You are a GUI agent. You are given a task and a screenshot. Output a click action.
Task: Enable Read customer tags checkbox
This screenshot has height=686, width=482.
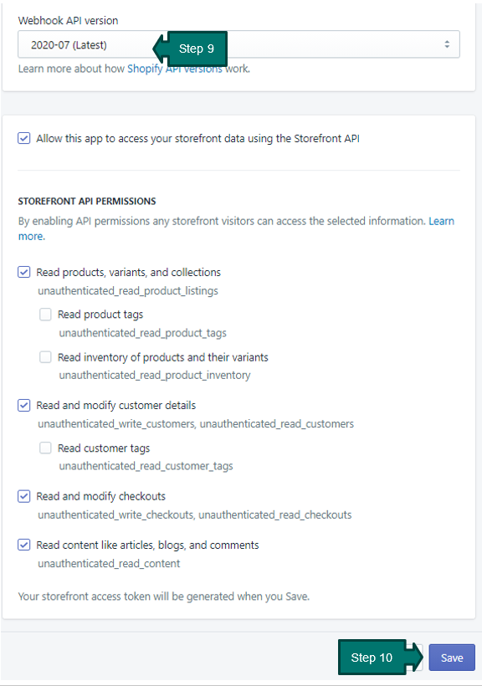(45, 448)
